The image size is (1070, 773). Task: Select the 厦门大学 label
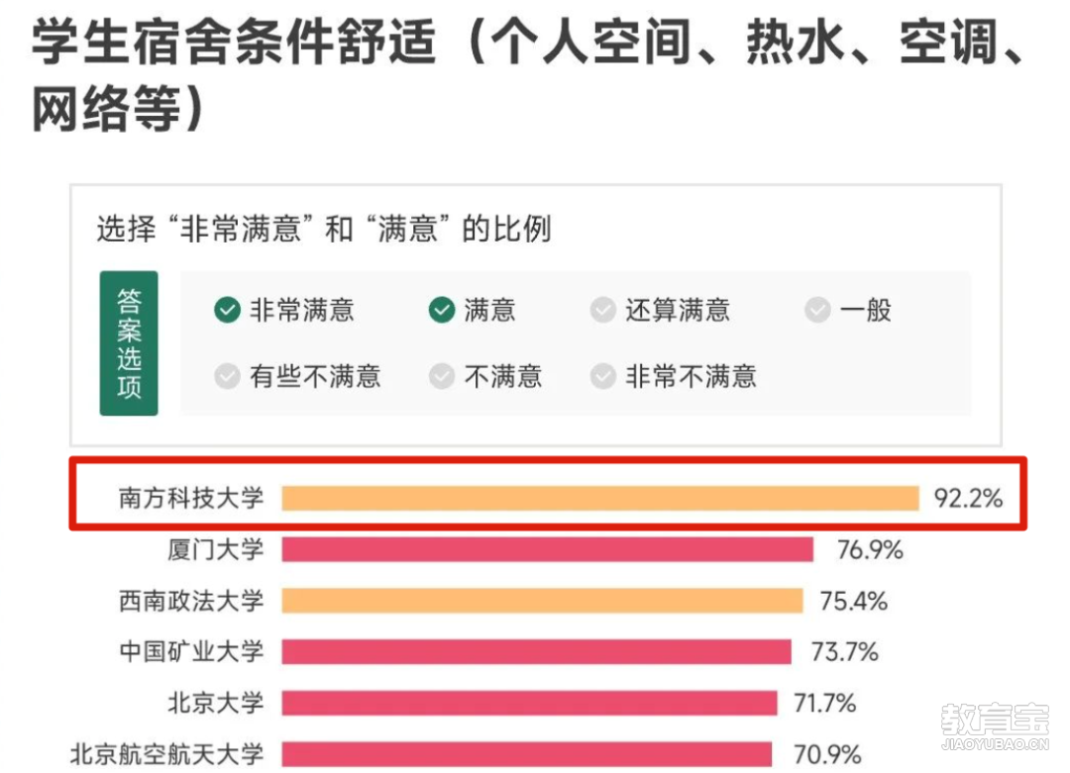[x=216, y=549]
